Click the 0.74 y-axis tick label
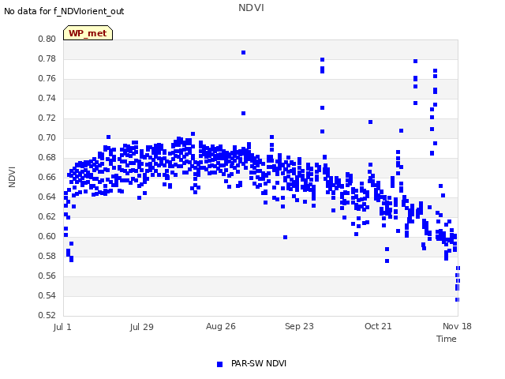Image resolution: width=505 pixels, height=379 pixels. click(x=47, y=98)
